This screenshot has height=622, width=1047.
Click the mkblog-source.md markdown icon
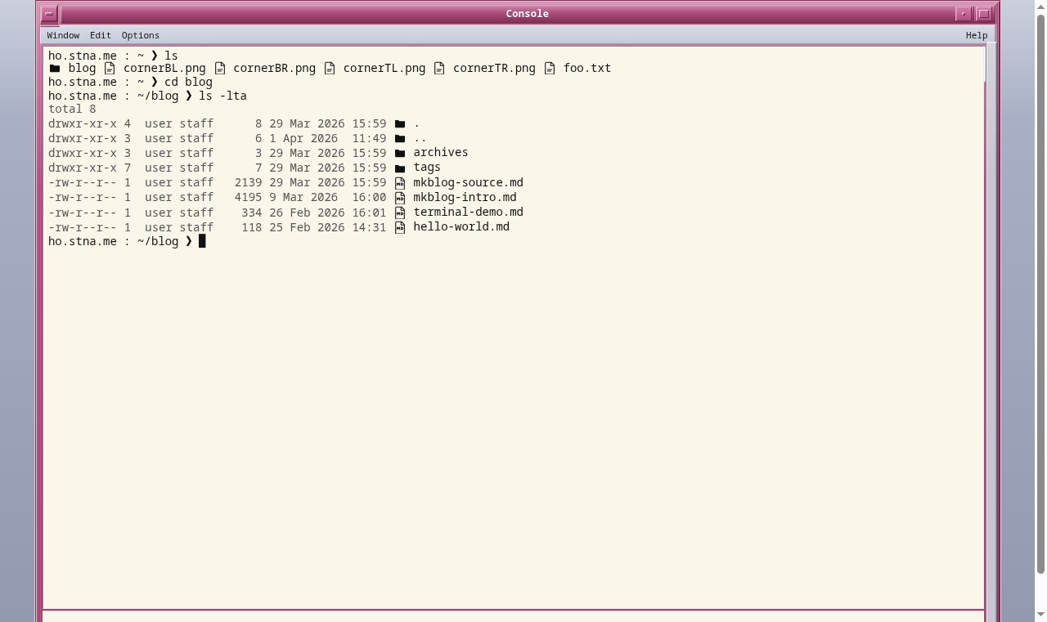pyautogui.click(x=400, y=183)
